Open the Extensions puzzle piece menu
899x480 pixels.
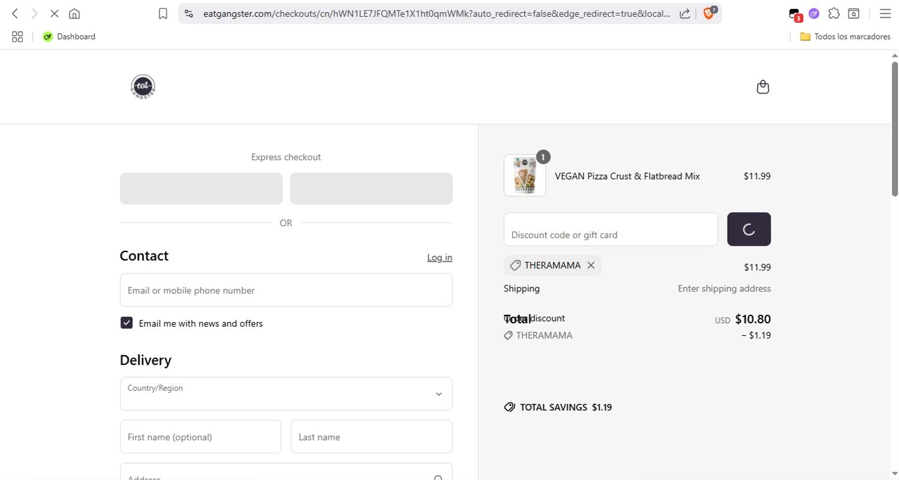coord(834,14)
